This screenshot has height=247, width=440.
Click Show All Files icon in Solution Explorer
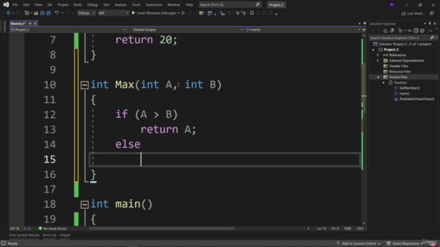tap(422, 31)
